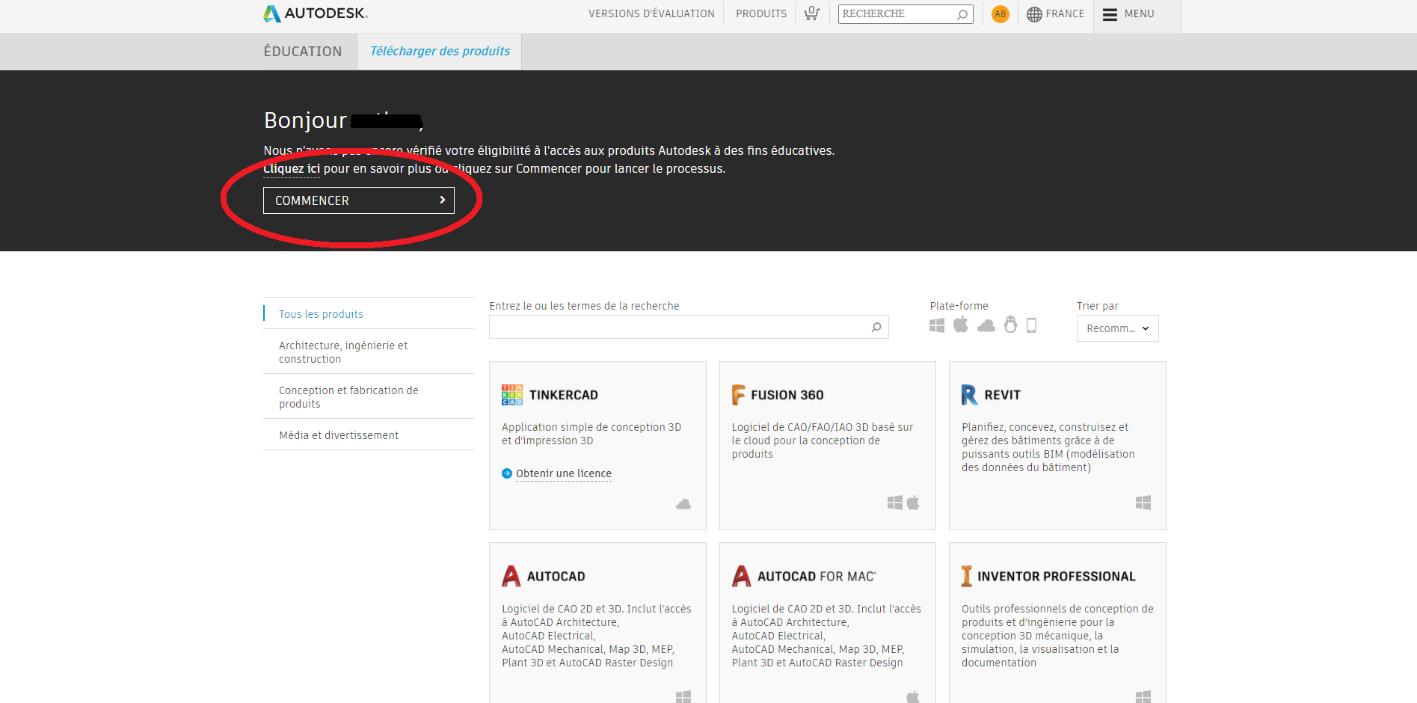Open the Produits menu
This screenshot has height=703, width=1417.
pos(761,14)
